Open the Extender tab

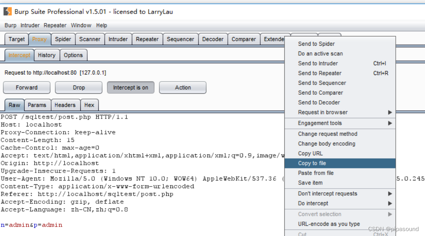273,39
